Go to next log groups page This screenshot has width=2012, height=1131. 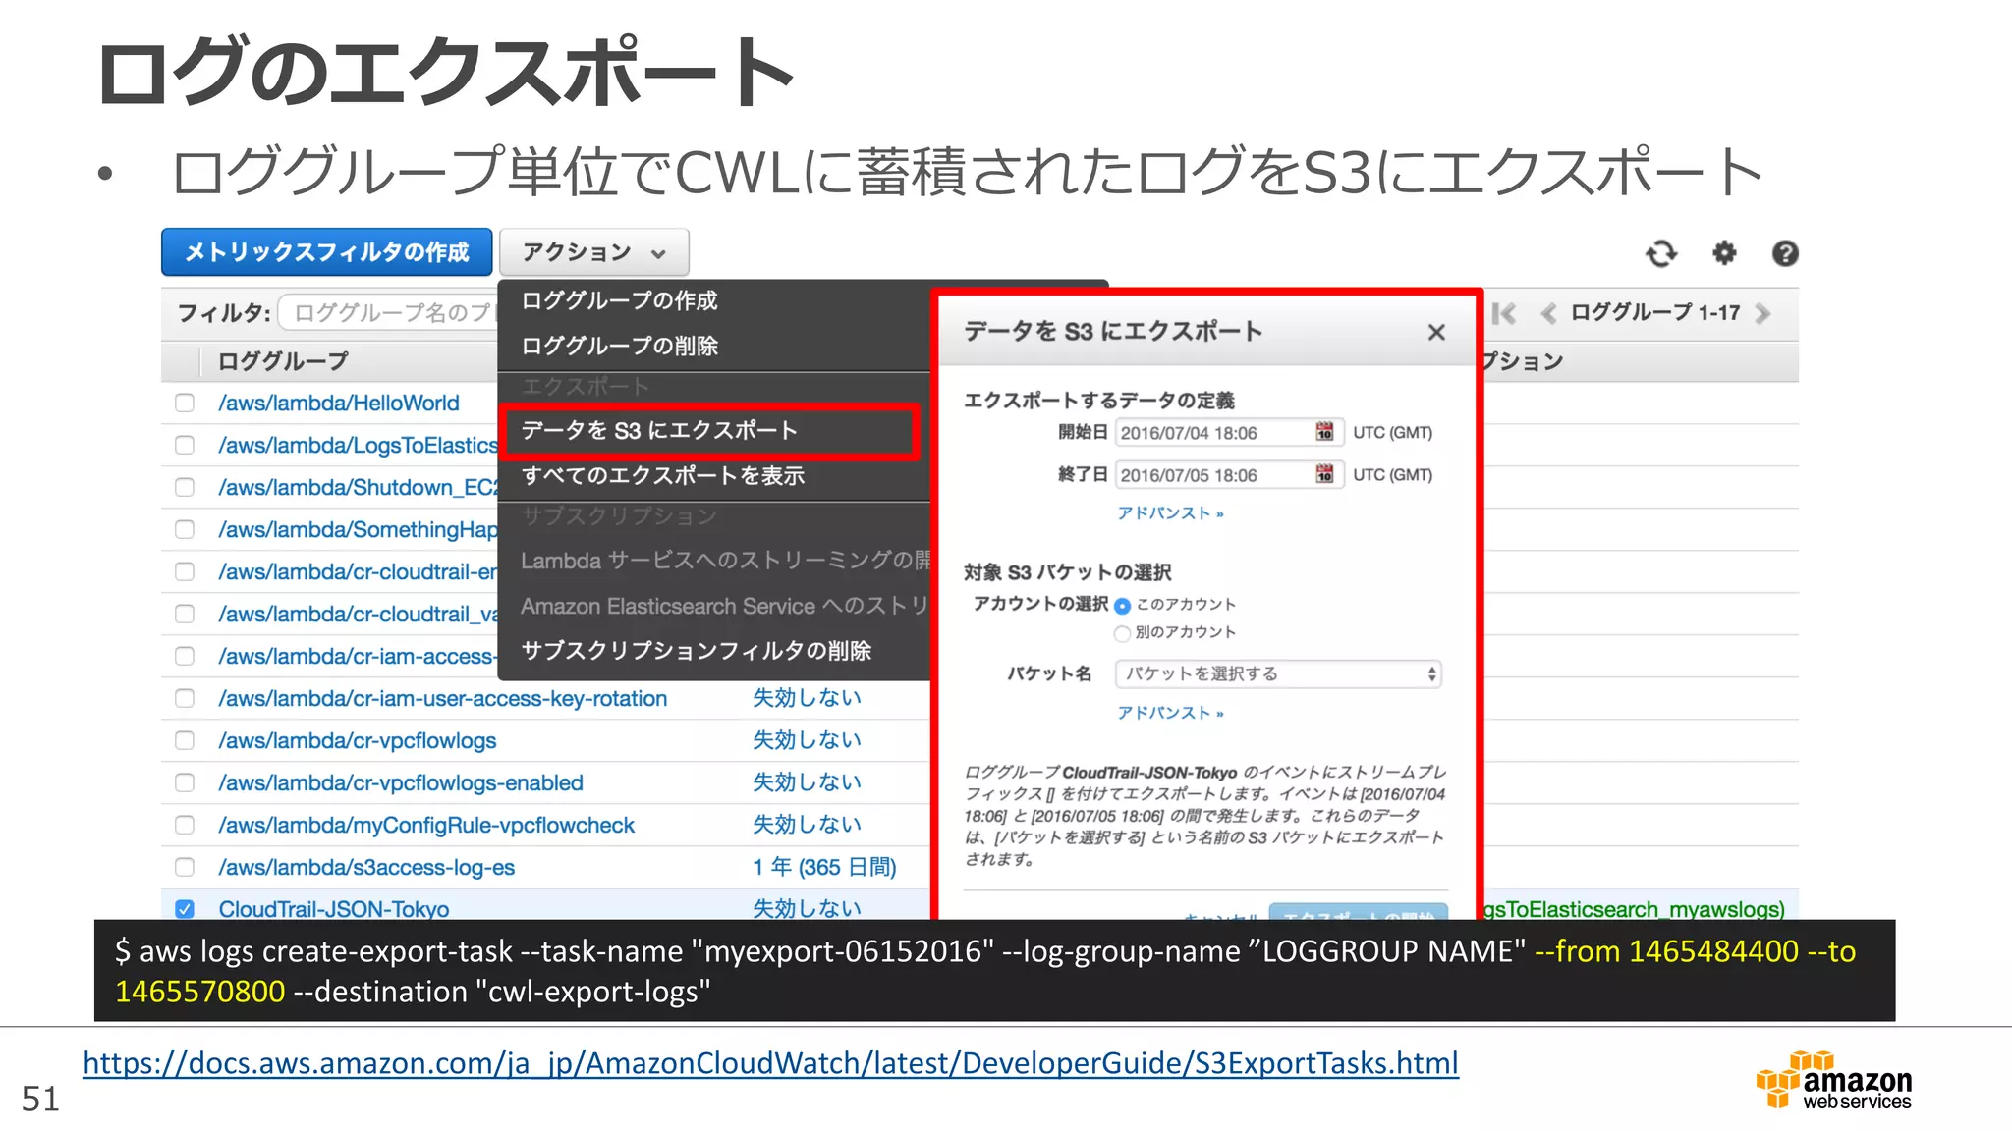tap(1762, 313)
